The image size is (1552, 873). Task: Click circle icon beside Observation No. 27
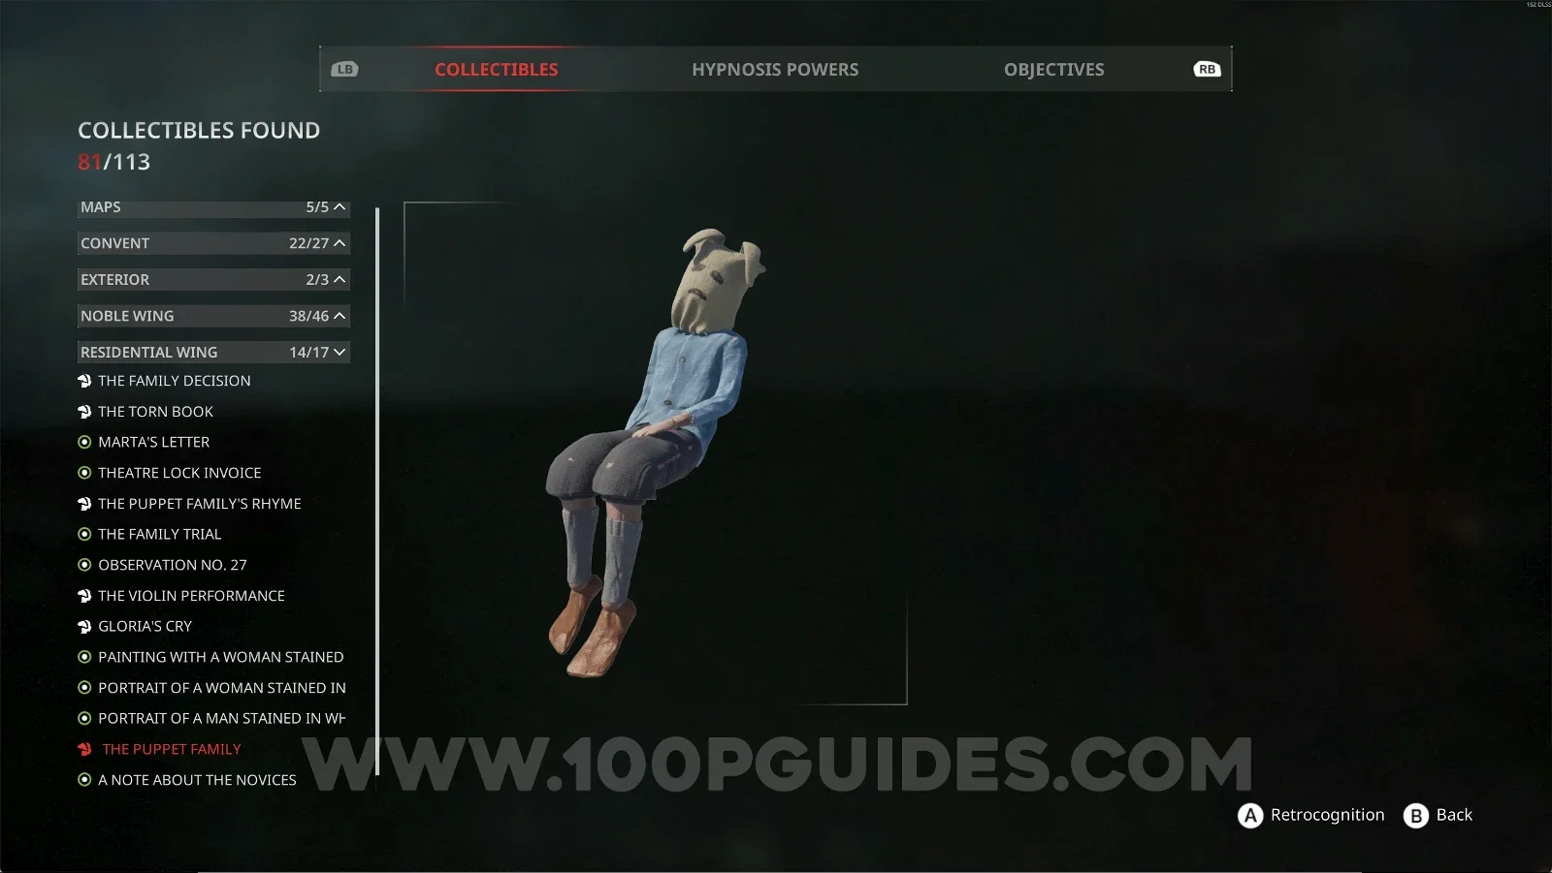tap(84, 565)
